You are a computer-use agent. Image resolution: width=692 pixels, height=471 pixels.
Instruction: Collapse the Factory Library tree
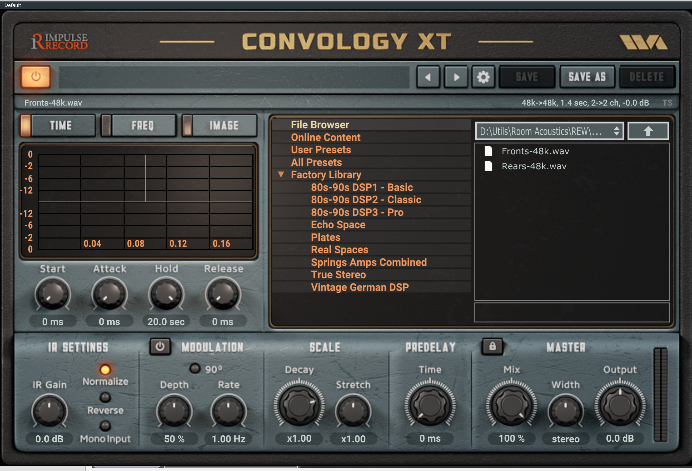[281, 174]
